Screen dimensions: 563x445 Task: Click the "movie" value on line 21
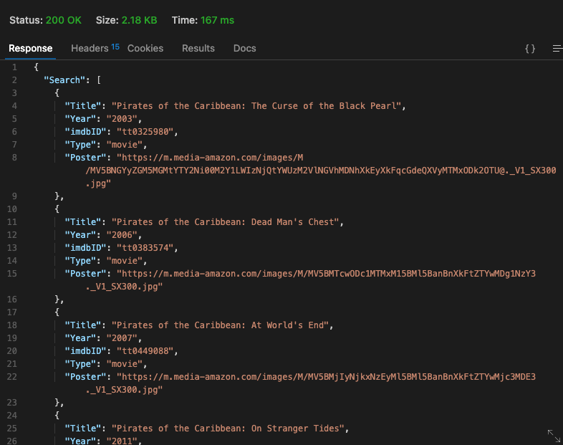125,364
